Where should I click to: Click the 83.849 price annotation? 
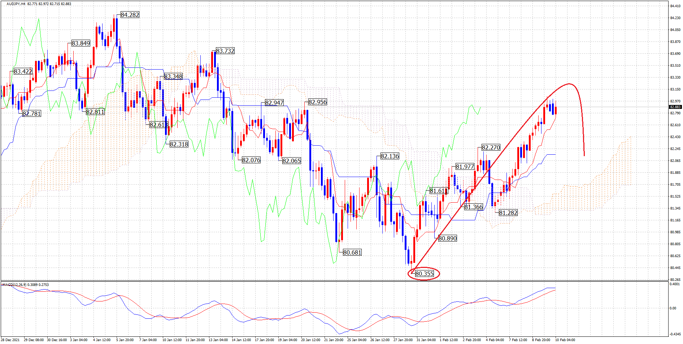81,43
